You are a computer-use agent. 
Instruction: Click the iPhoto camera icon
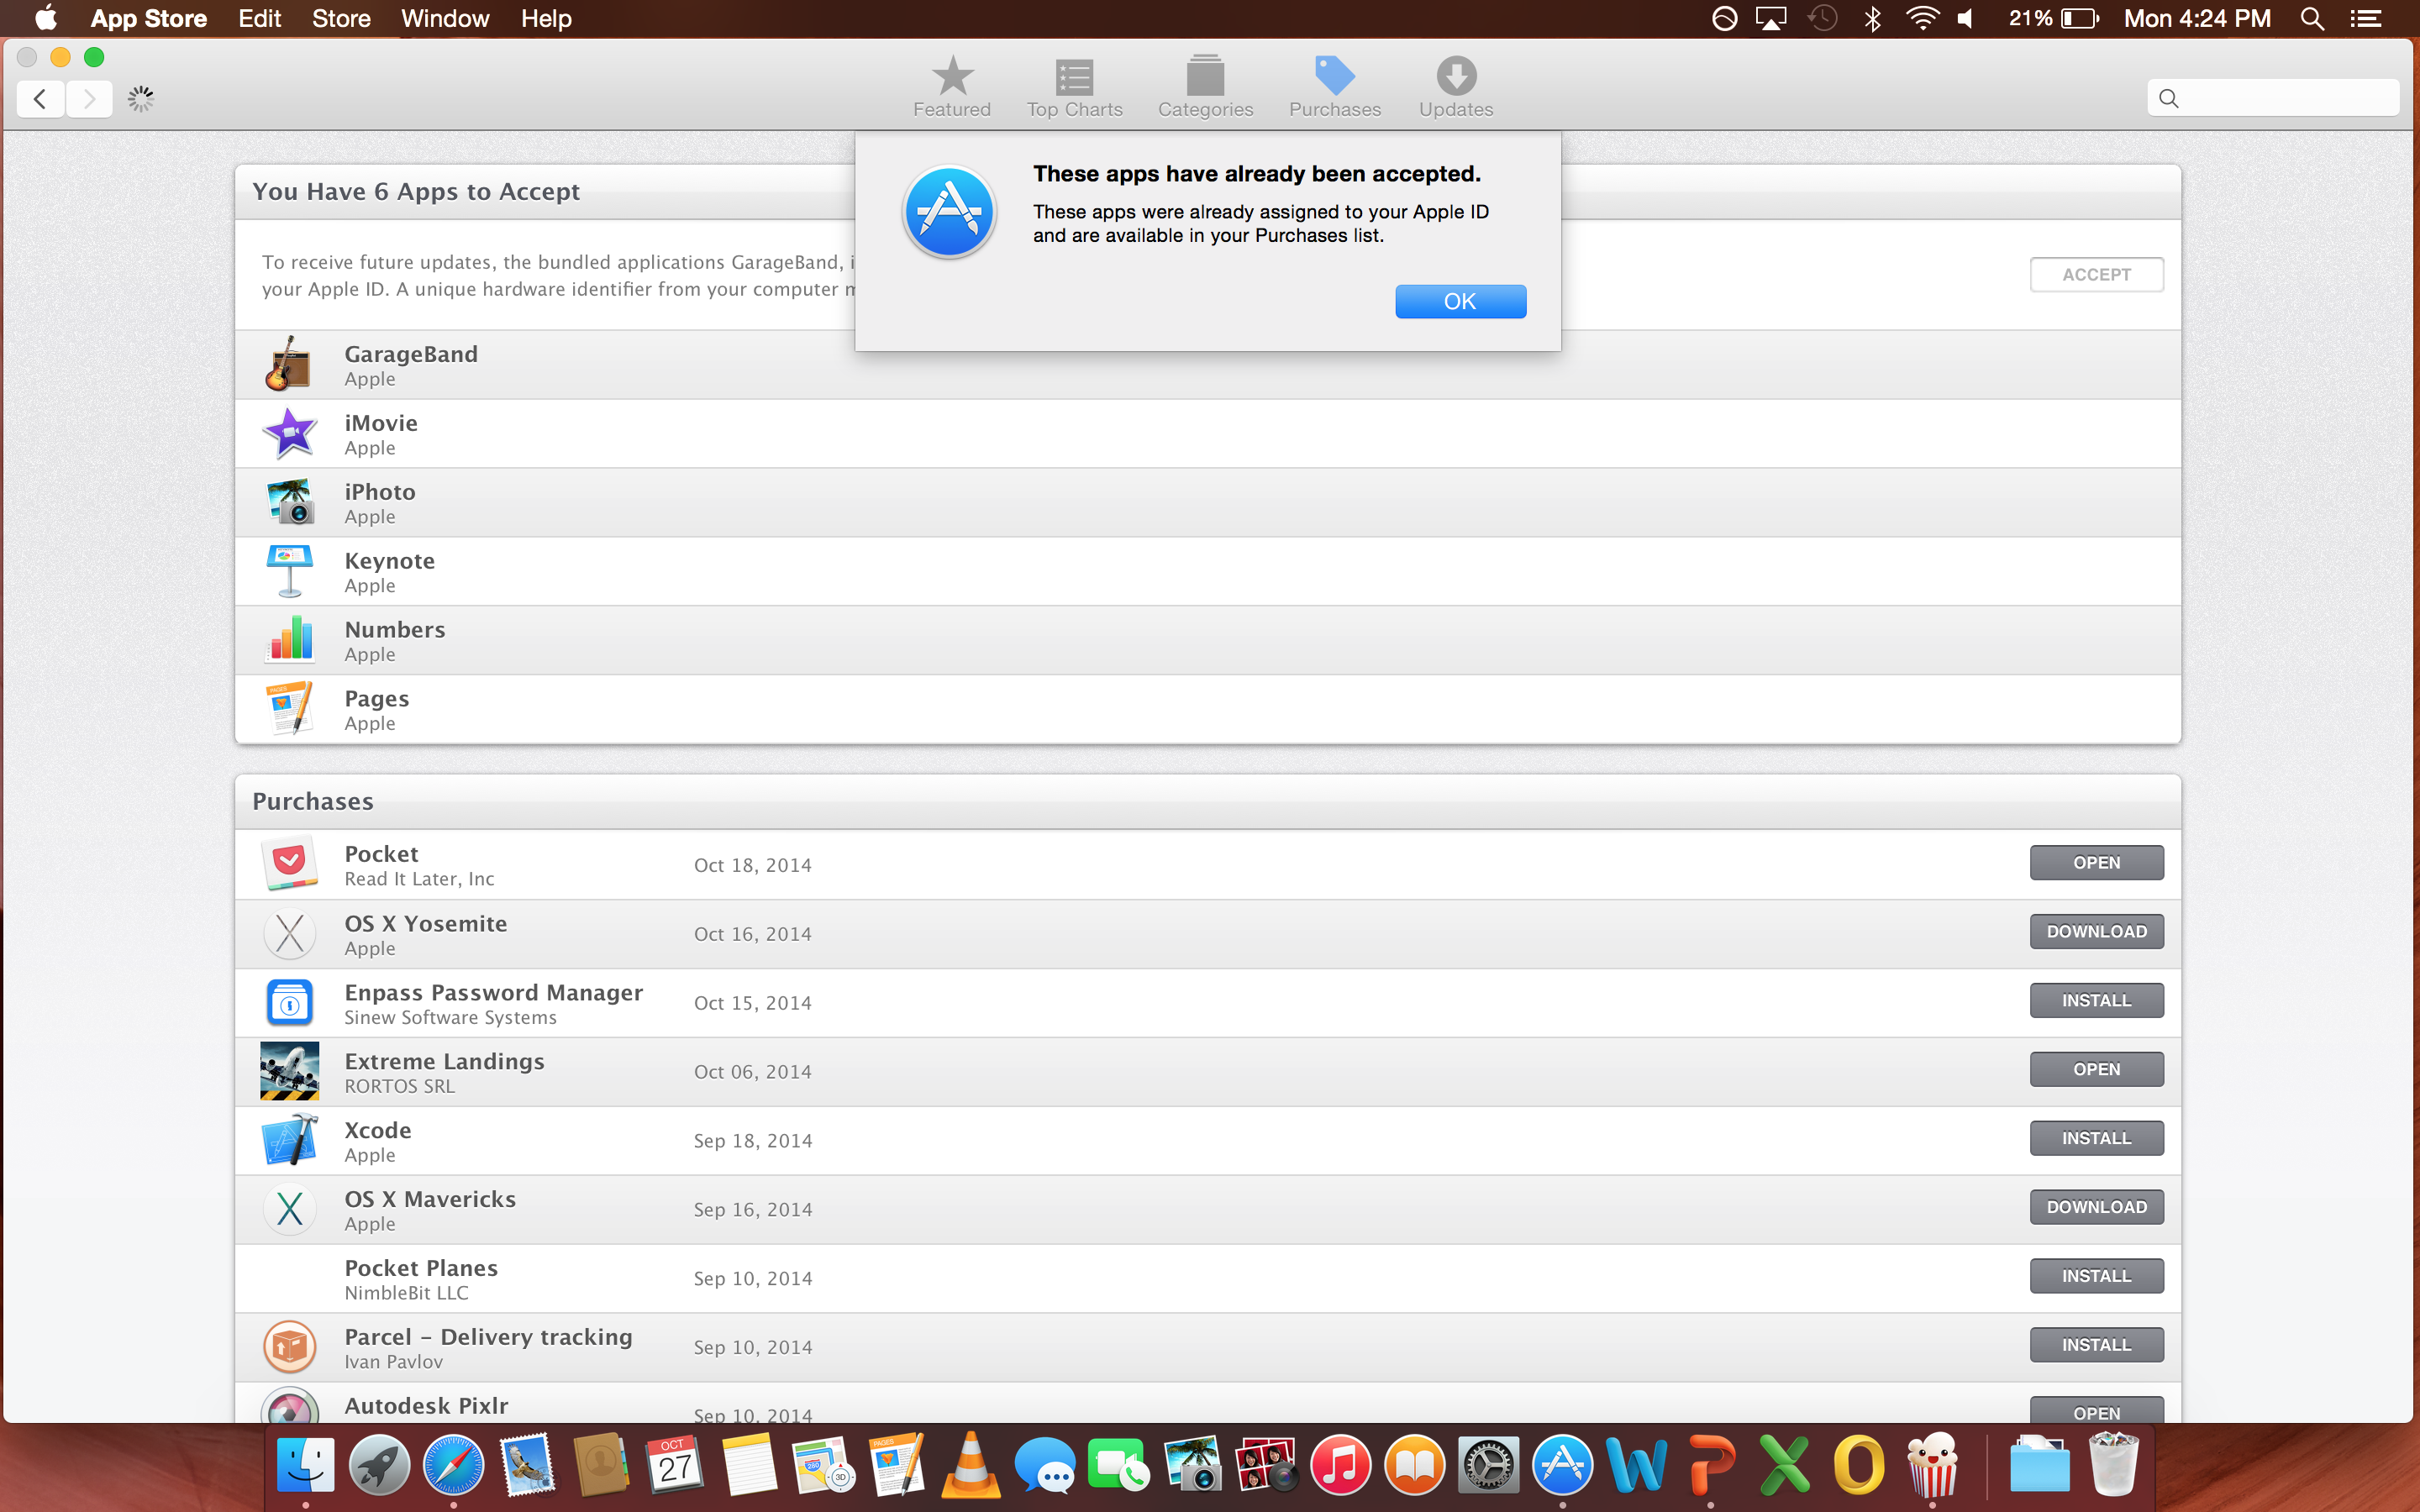point(289,502)
